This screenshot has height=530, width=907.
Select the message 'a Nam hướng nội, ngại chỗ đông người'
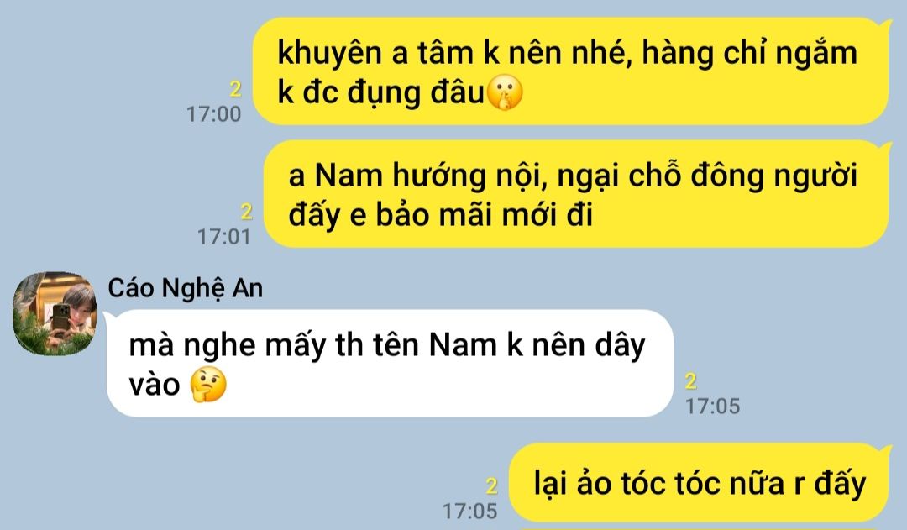(577, 194)
